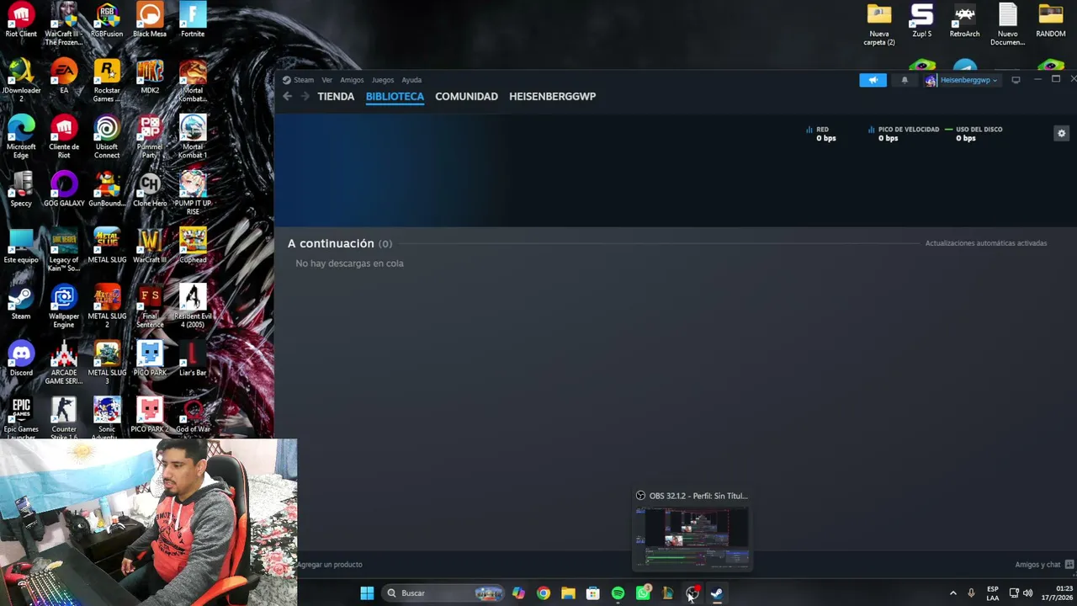1077x606 pixels.
Task: Select the Resident Evil 4 (2005) icon
Action: tap(193, 306)
